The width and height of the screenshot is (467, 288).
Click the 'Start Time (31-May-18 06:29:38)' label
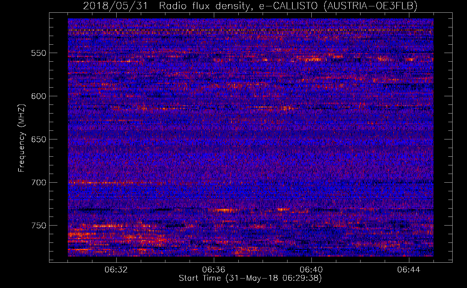[250, 278]
